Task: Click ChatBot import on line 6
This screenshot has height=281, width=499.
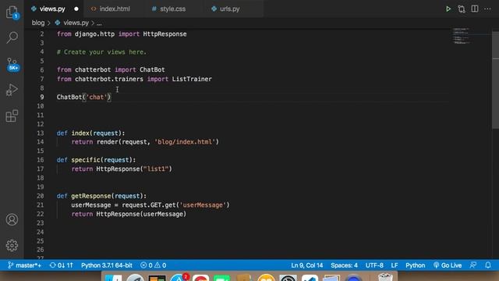Action: coord(152,69)
